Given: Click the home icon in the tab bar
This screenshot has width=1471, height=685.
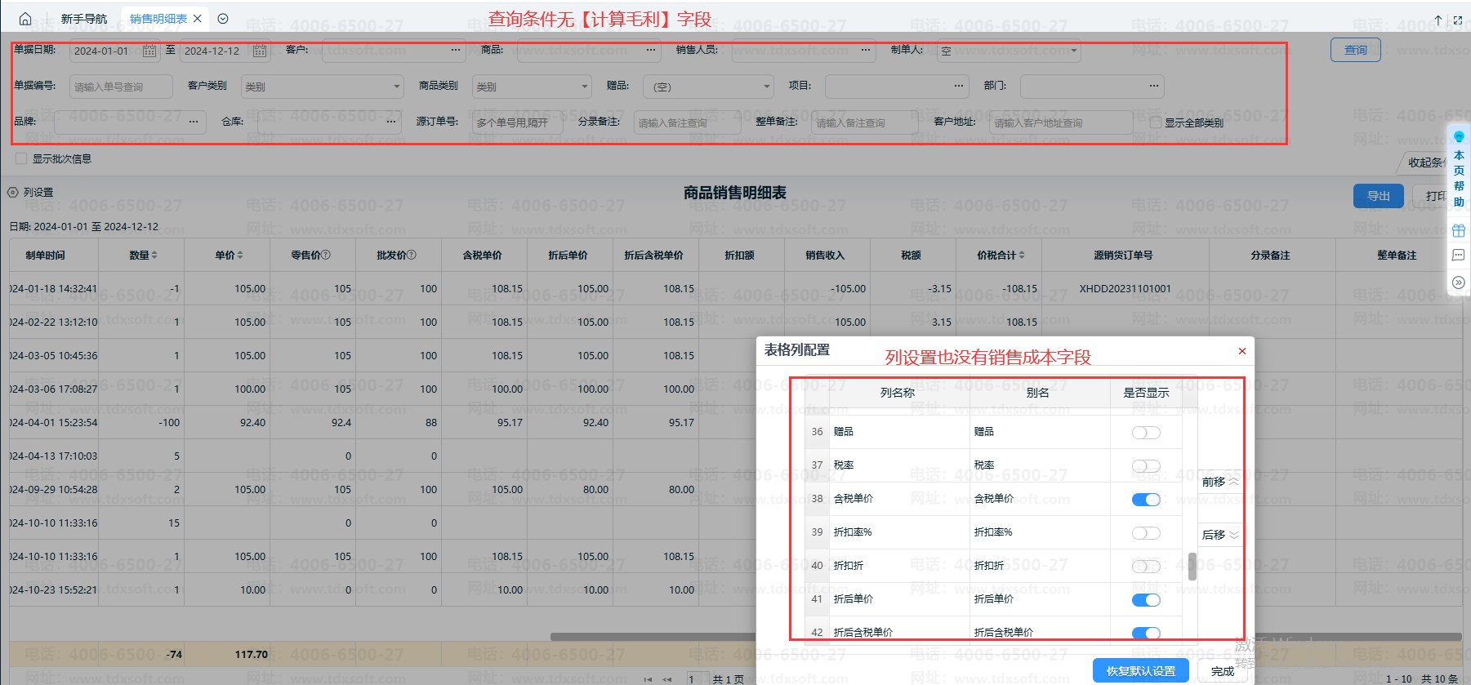Looking at the screenshot, I should (25, 19).
